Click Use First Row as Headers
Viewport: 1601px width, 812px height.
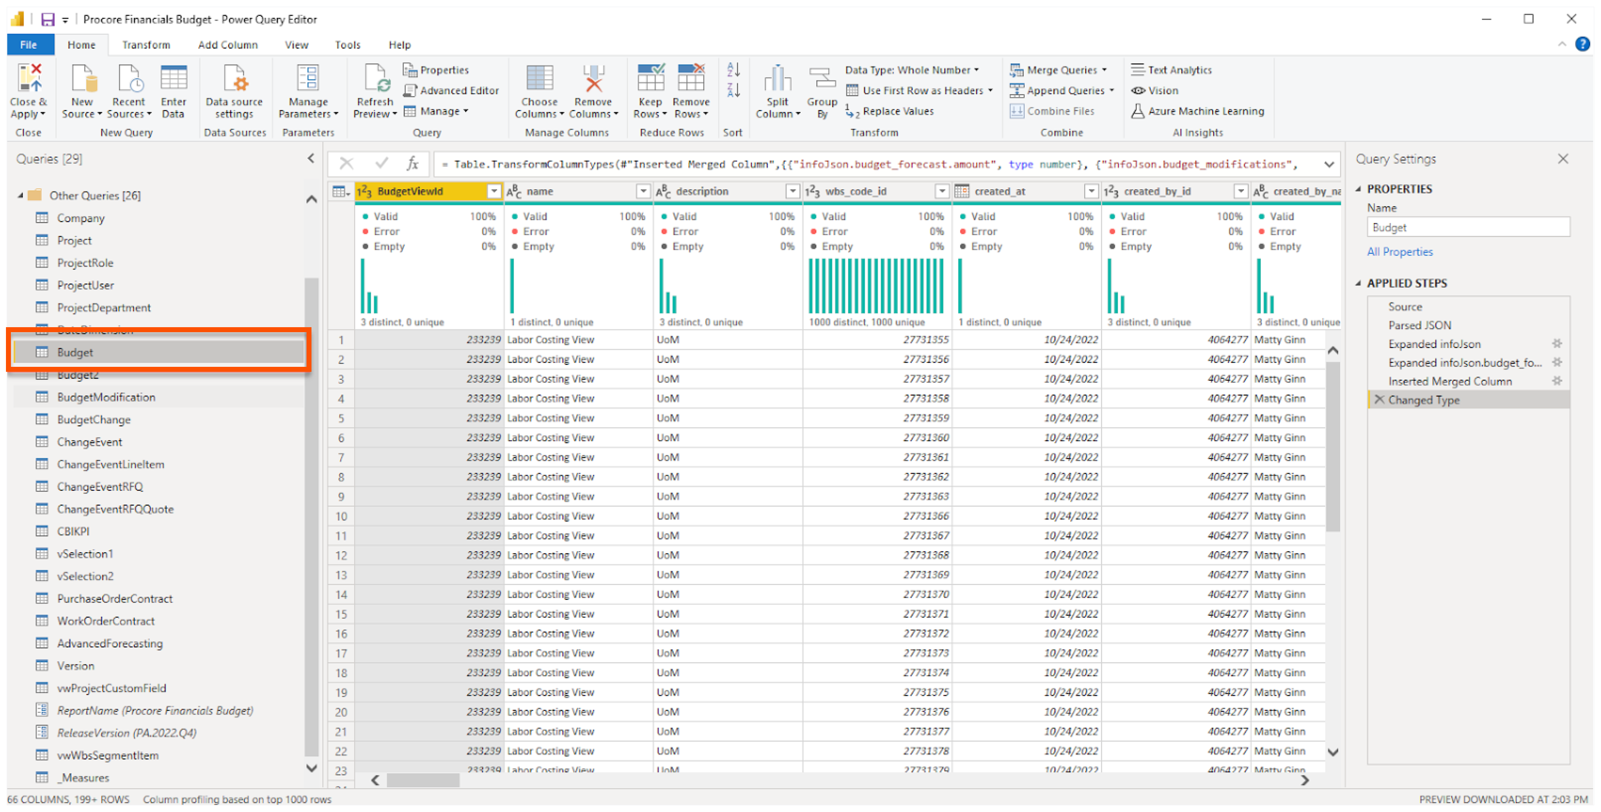coord(920,90)
